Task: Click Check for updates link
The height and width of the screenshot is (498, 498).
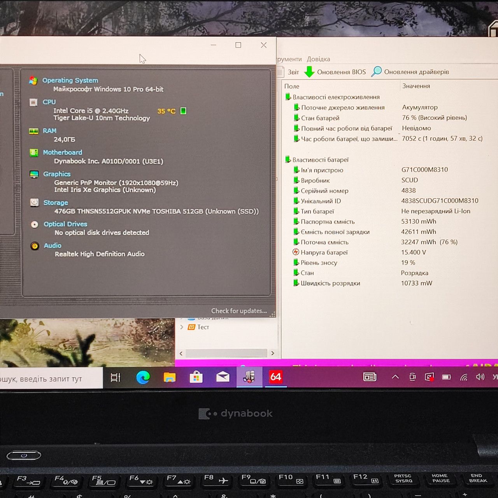Action: 239,311
